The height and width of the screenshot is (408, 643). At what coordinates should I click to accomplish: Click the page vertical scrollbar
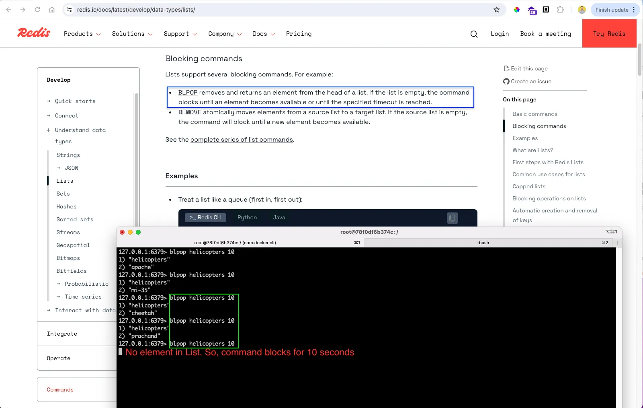coord(640,60)
